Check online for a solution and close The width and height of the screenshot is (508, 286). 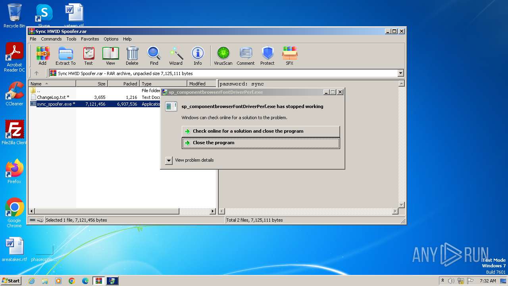(x=261, y=131)
